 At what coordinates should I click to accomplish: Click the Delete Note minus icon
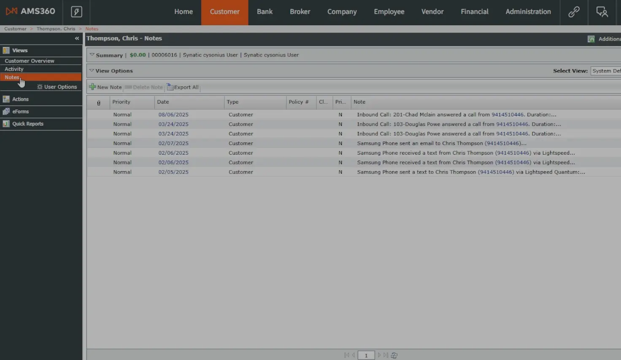pyautogui.click(x=128, y=87)
